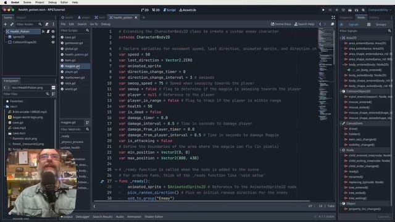The width and height of the screenshot is (395, 222).
Task: Toggle visibility of the Sprite2D node
Action: click(x=53, y=37)
